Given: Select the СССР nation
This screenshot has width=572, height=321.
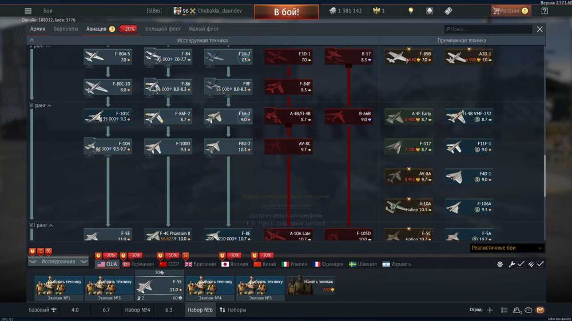Looking at the screenshot, I should (170, 264).
